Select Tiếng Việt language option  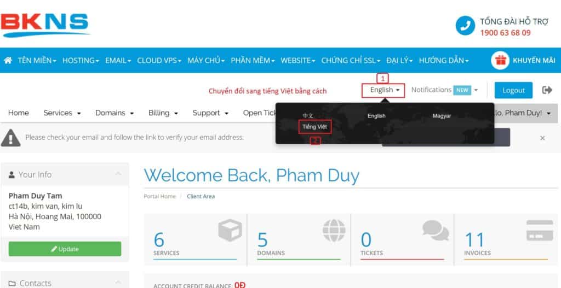315,127
